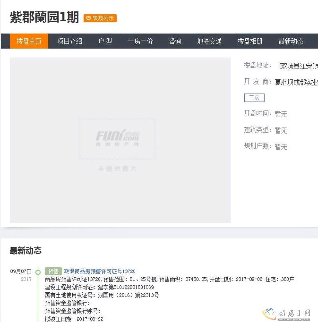Go to the 一房一价 tab
This screenshot has height=322, width=318.
coord(140,41)
